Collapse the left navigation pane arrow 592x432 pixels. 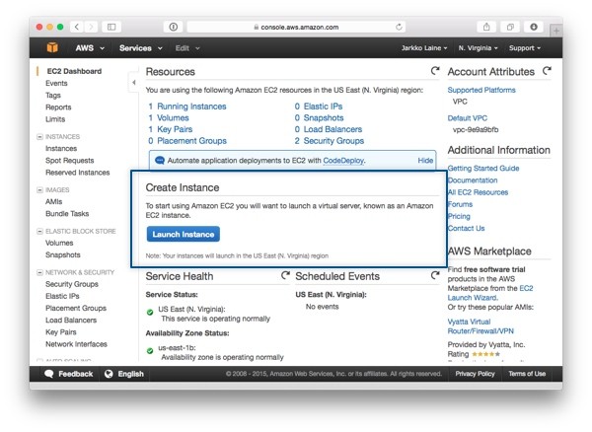click(x=133, y=82)
